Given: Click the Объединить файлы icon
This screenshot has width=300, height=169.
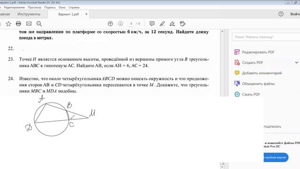Looking at the screenshot, I should pyautogui.click(x=237, y=84).
